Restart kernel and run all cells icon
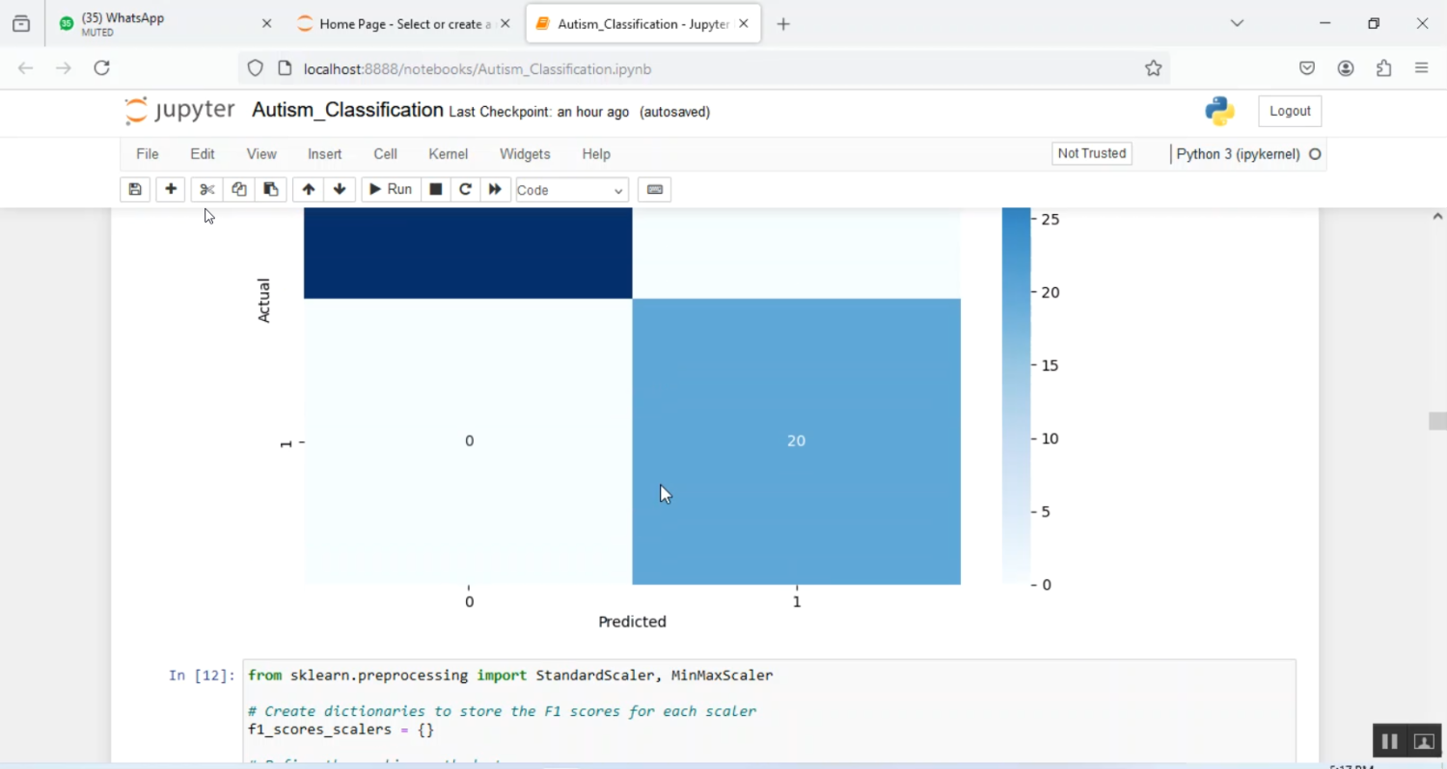The width and height of the screenshot is (1447, 769). pos(495,190)
